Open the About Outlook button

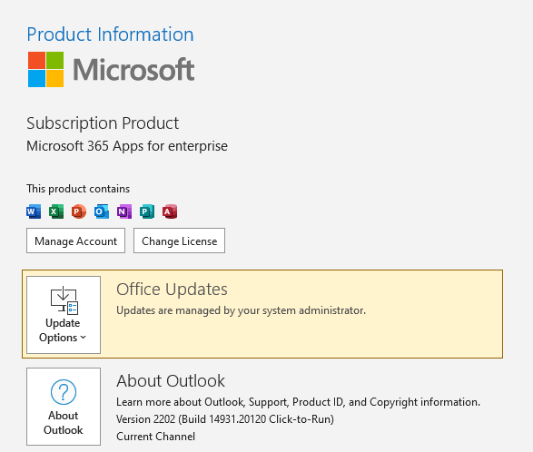click(x=64, y=407)
